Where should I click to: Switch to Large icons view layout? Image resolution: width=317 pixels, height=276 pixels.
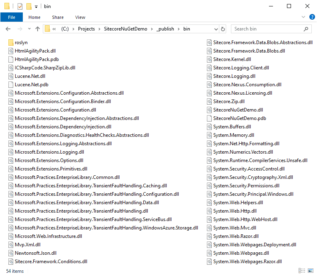(310, 271)
